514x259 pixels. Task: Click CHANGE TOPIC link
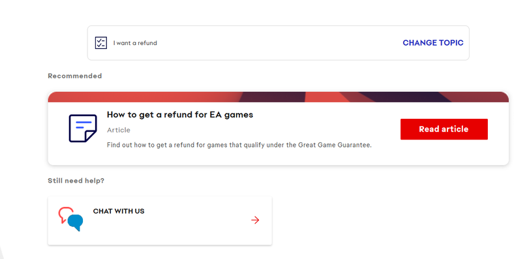pyautogui.click(x=432, y=43)
